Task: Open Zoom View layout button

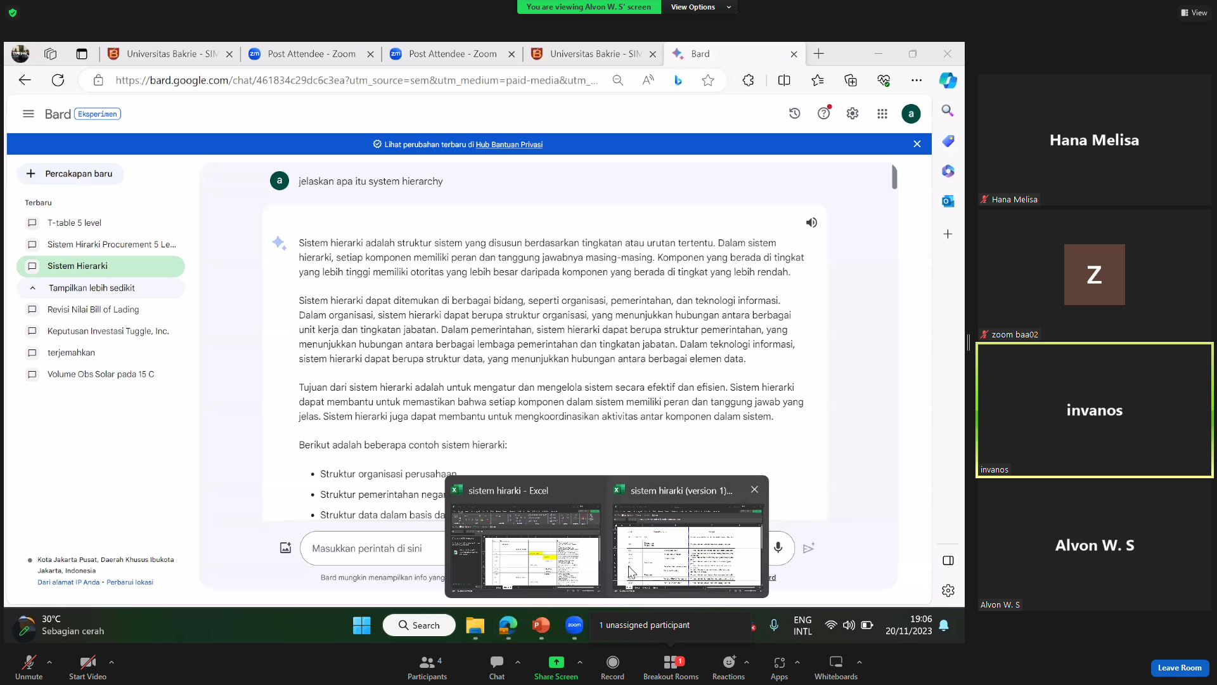Action: pyautogui.click(x=1194, y=13)
